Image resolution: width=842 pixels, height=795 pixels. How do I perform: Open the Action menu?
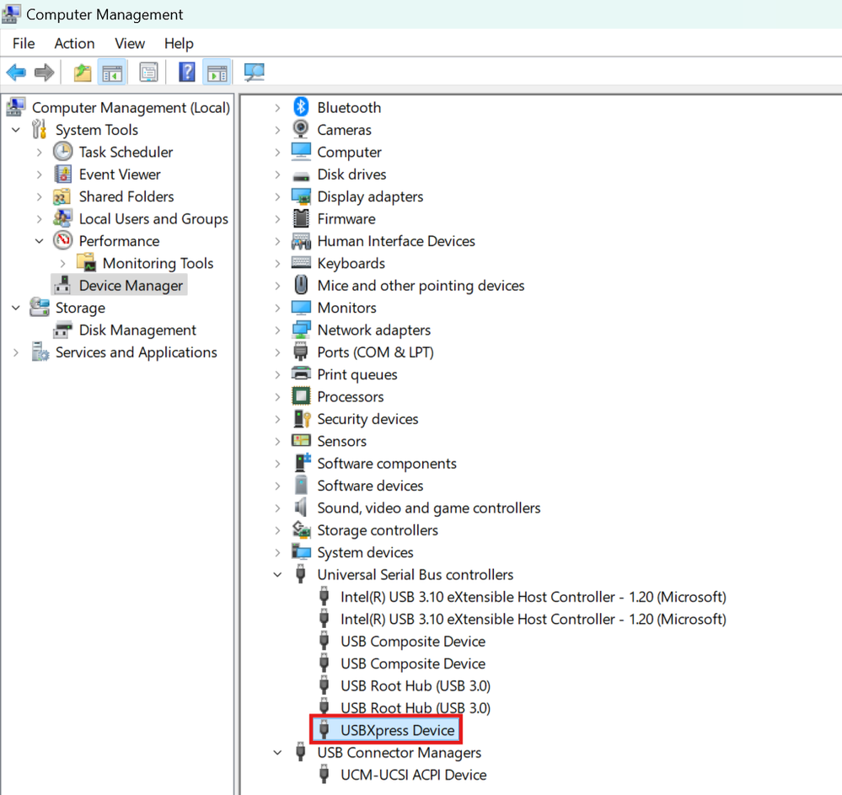pyautogui.click(x=74, y=43)
